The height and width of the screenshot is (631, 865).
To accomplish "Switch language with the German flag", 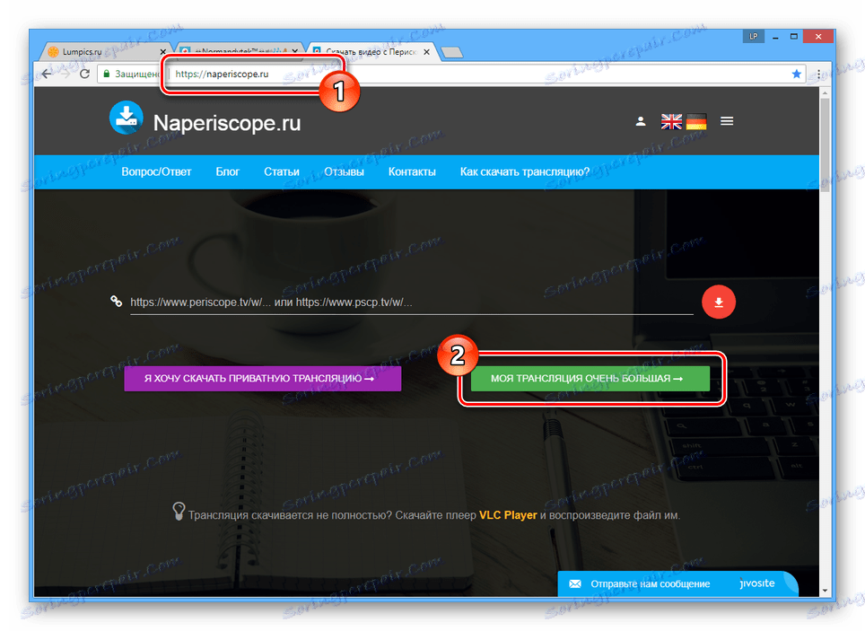I will click(x=696, y=121).
